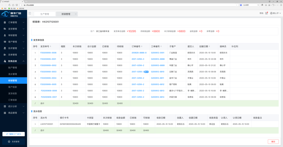This screenshot has height=147, width=283.
Task: Click the browser home icon
Action: (13, 5)
